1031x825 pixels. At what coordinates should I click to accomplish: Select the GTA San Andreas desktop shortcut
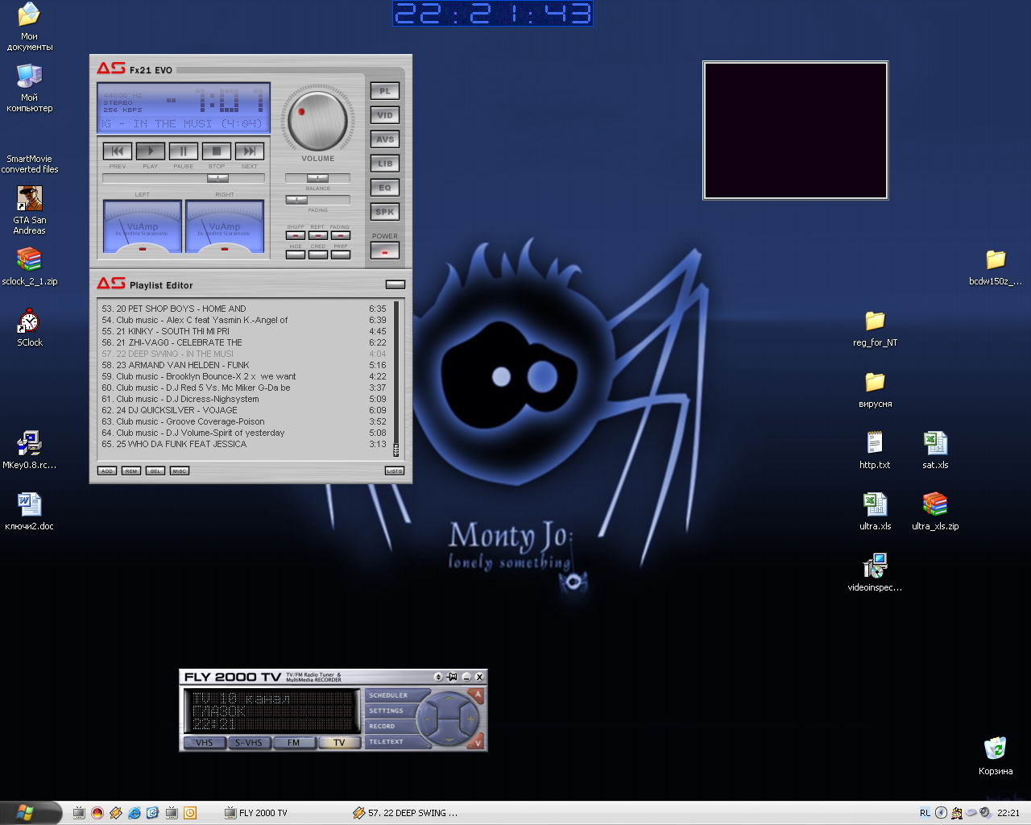pos(30,210)
